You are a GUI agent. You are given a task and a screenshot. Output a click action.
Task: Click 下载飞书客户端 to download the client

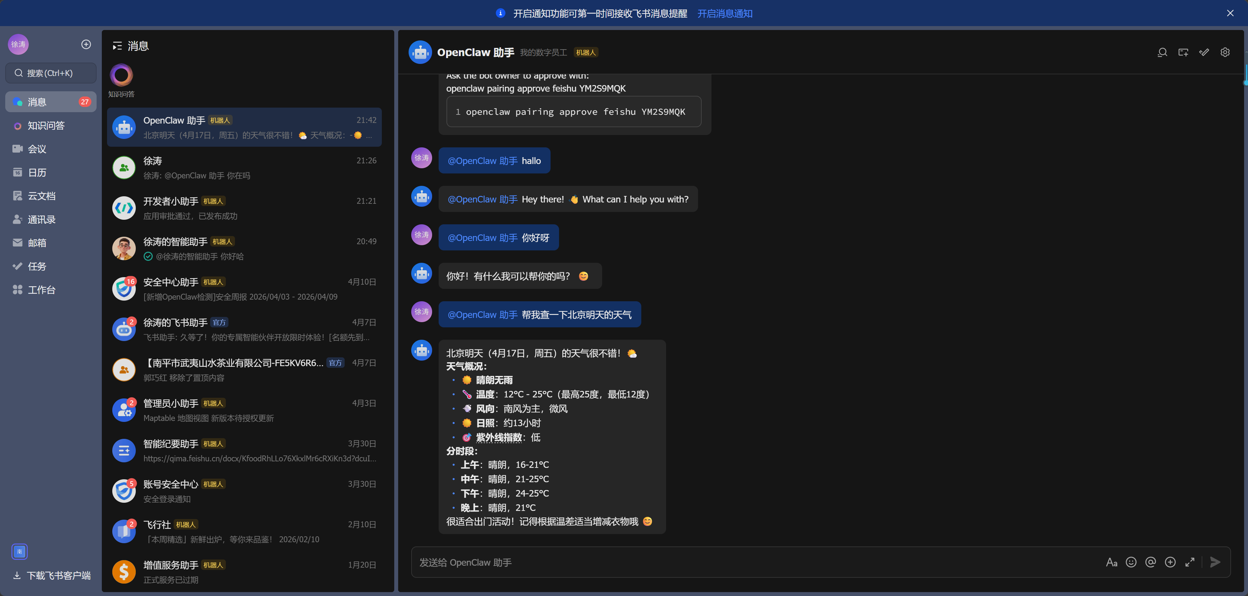coord(51,575)
